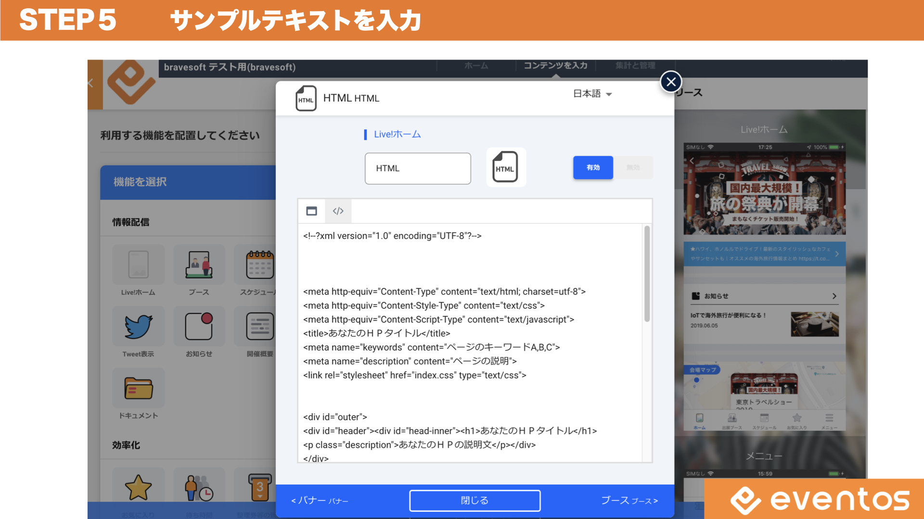Click the back arrow on the orange strip
Viewport: 924px width, 519px height.
(x=90, y=83)
